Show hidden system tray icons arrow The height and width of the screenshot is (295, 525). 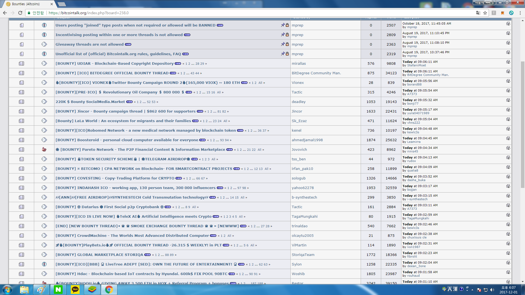click(472, 290)
